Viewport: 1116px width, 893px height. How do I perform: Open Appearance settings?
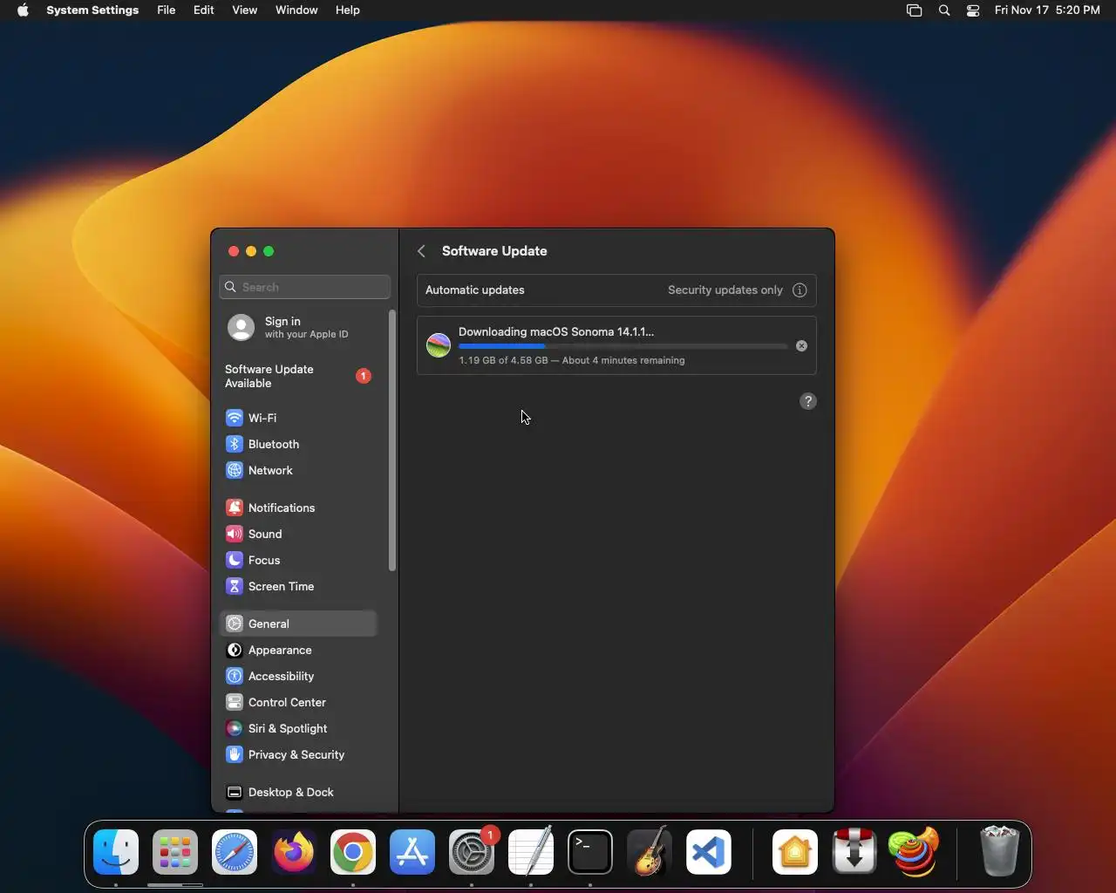point(297,650)
